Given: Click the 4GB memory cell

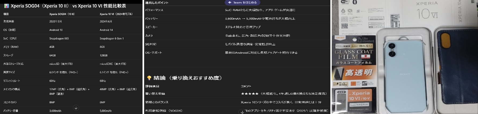Looking at the screenshot, I should tap(52, 47).
